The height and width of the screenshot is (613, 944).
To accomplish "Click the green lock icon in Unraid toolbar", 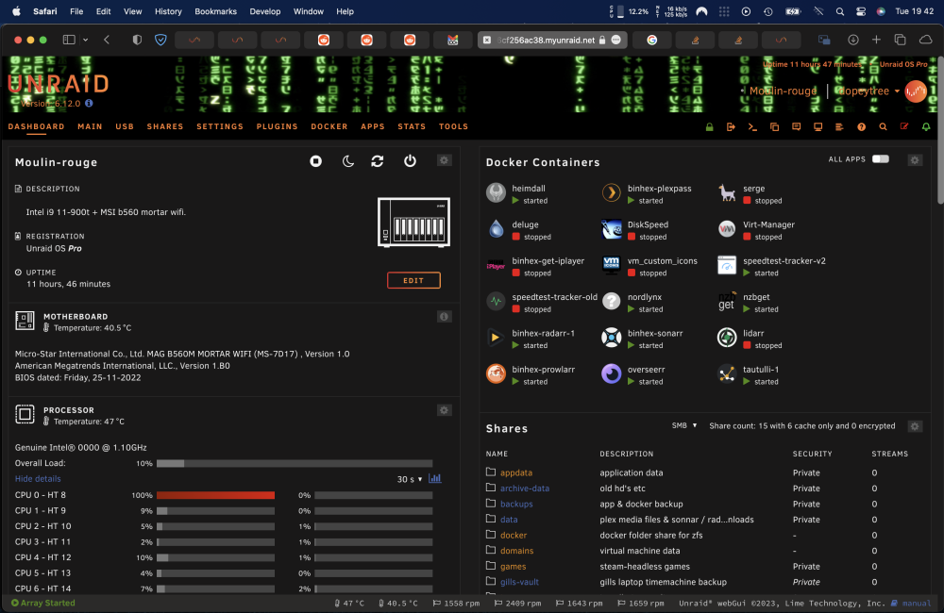I will pos(709,127).
